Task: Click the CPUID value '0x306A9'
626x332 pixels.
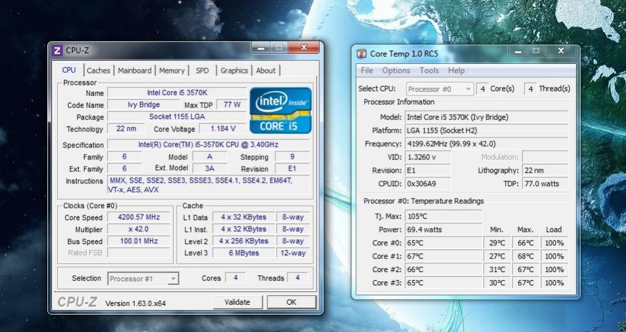Action: click(427, 183)
